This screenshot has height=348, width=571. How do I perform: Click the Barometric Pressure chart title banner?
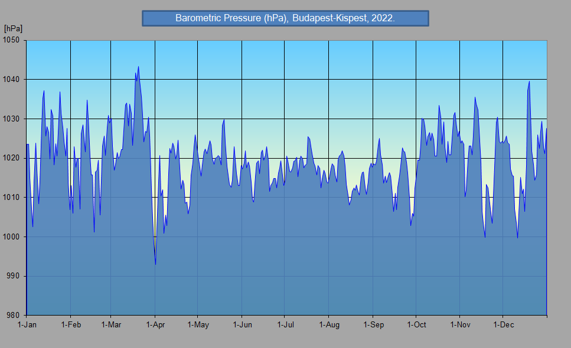[x=285, y=18]
